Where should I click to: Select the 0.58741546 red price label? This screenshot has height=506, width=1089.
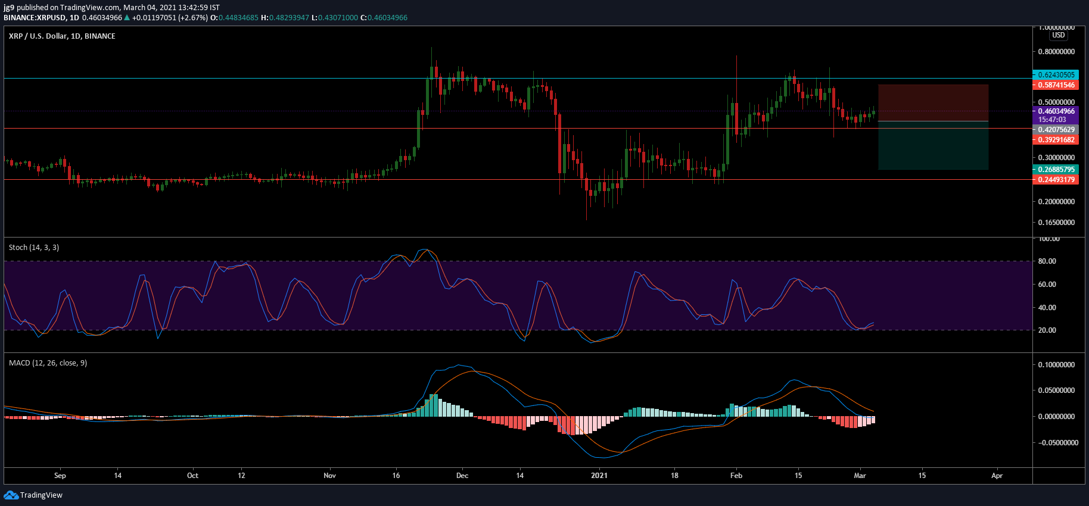(1056, 85)
